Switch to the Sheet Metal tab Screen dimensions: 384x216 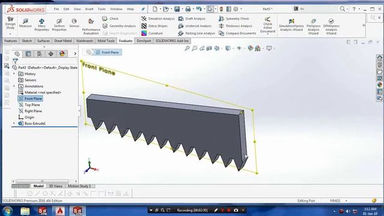pyautogui.click(x=63, y=41)
